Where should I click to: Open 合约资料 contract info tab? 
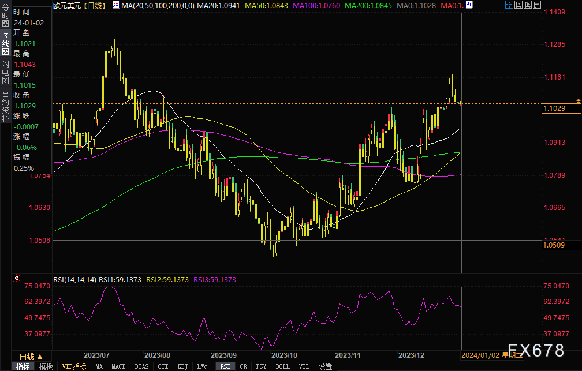click(x=5, y=105)
